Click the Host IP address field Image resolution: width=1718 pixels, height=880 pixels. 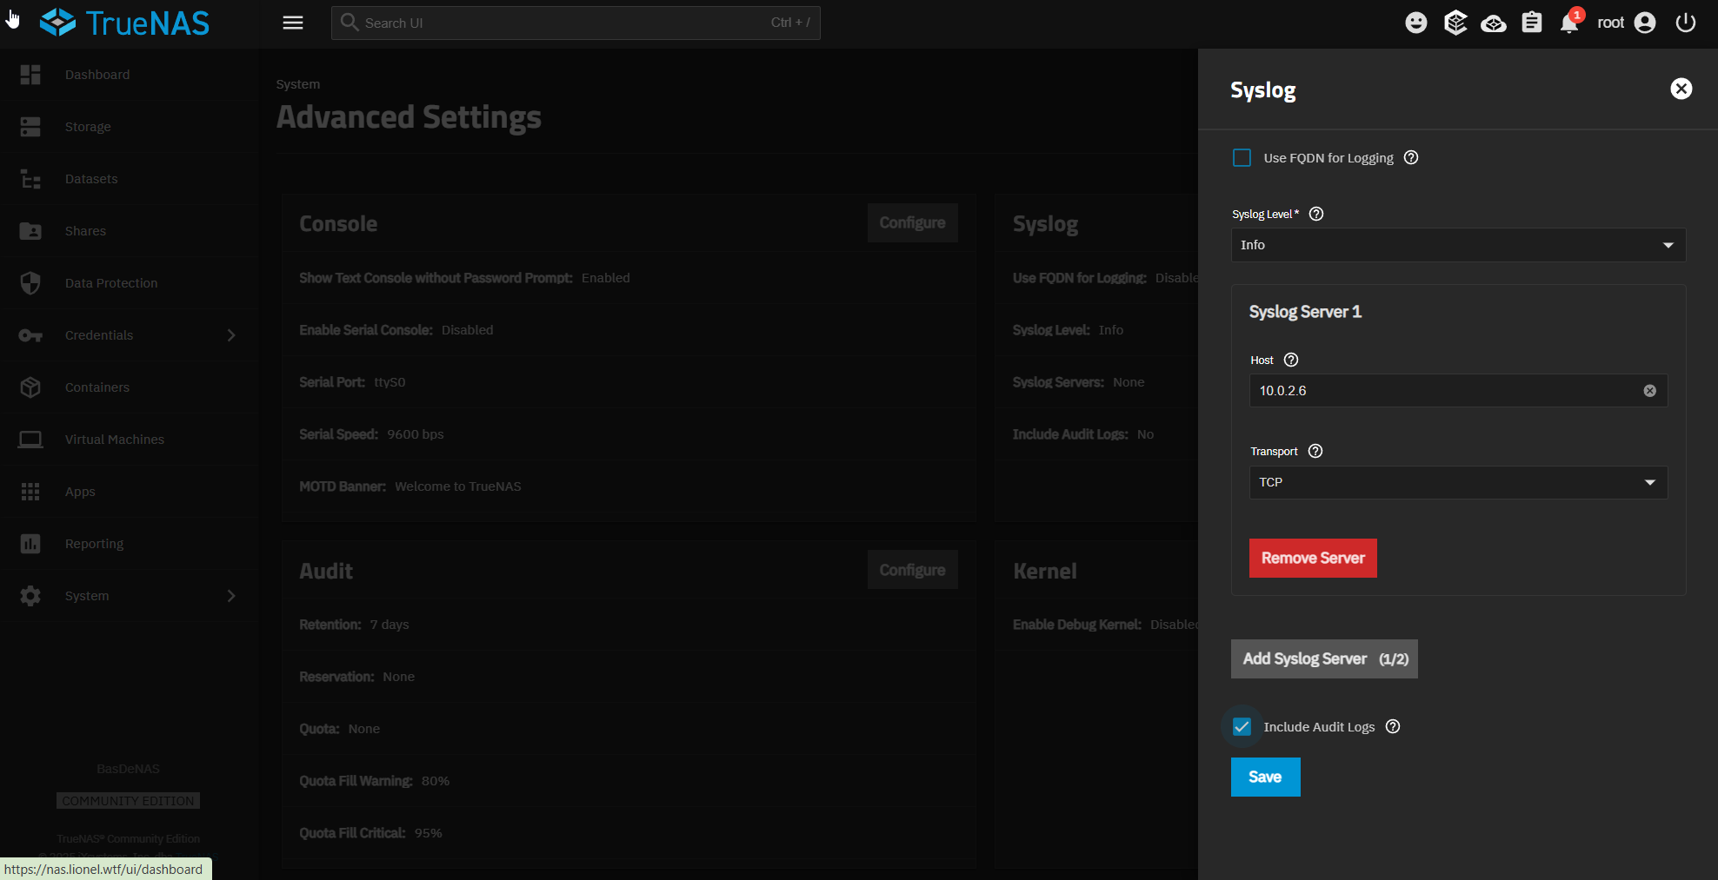point(1443,391)
